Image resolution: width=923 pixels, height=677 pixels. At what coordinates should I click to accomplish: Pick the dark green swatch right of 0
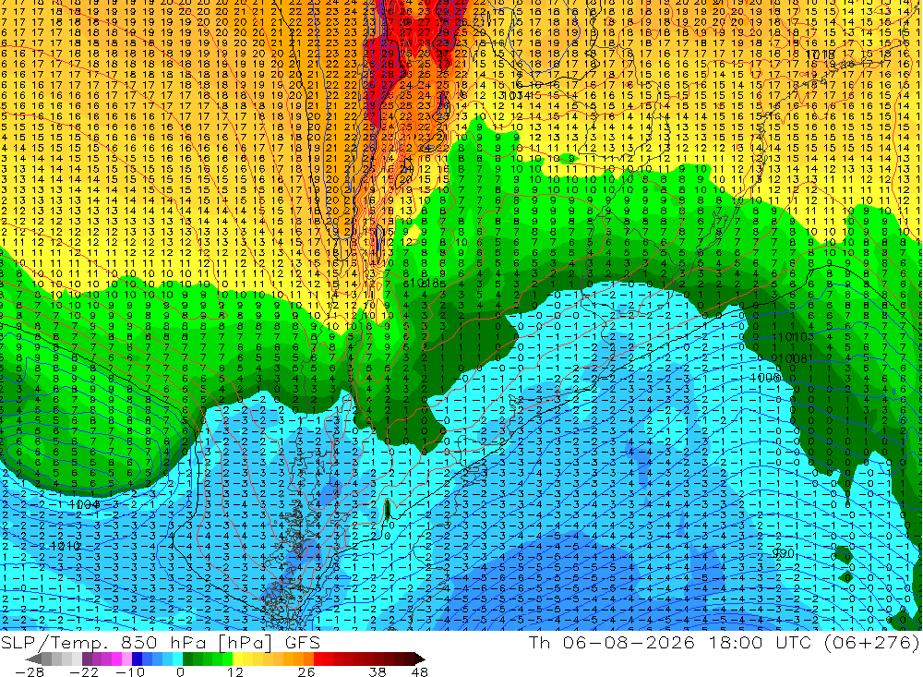187,659
